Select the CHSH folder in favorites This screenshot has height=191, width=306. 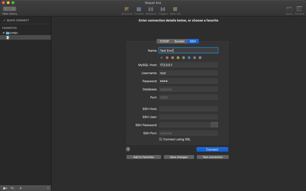click(x=14, y=33)
